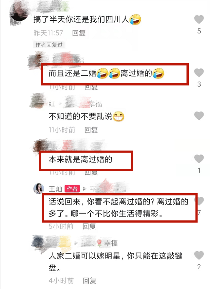This screenshot has height=289, width=210.
Task: Reply to 王灿's author comment
Action: pos(89,226)
